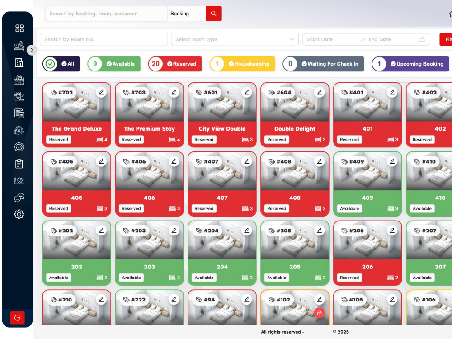Edit room #202 with the pencil icon
Screen dimensions: 452x339
click(101, 231)
